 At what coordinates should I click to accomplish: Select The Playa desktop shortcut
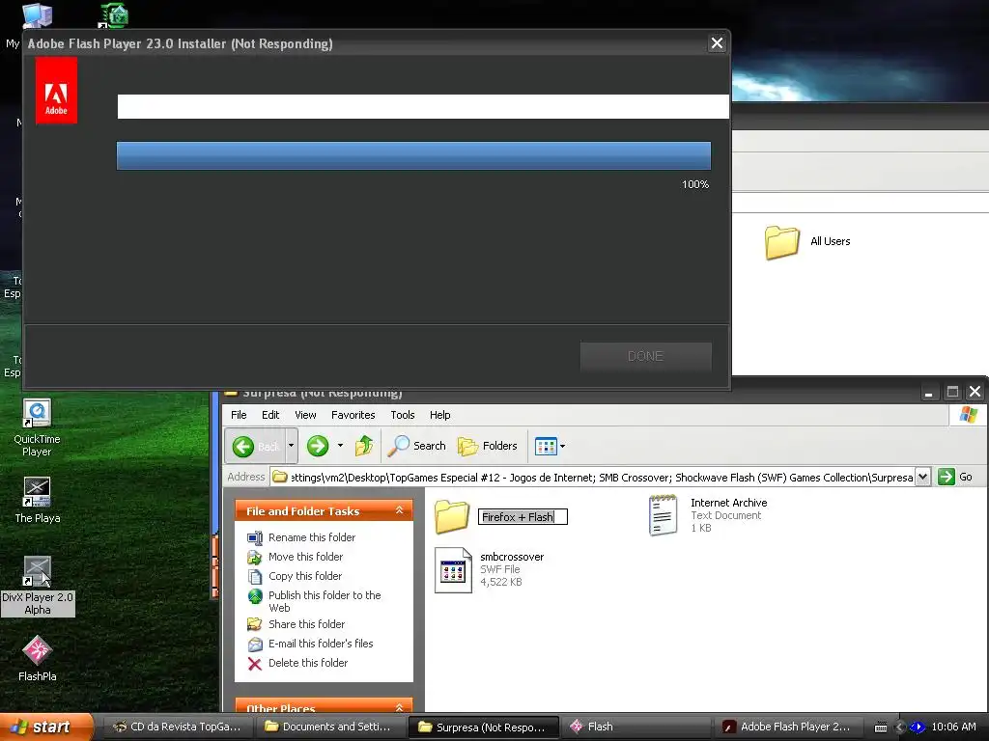38,501
